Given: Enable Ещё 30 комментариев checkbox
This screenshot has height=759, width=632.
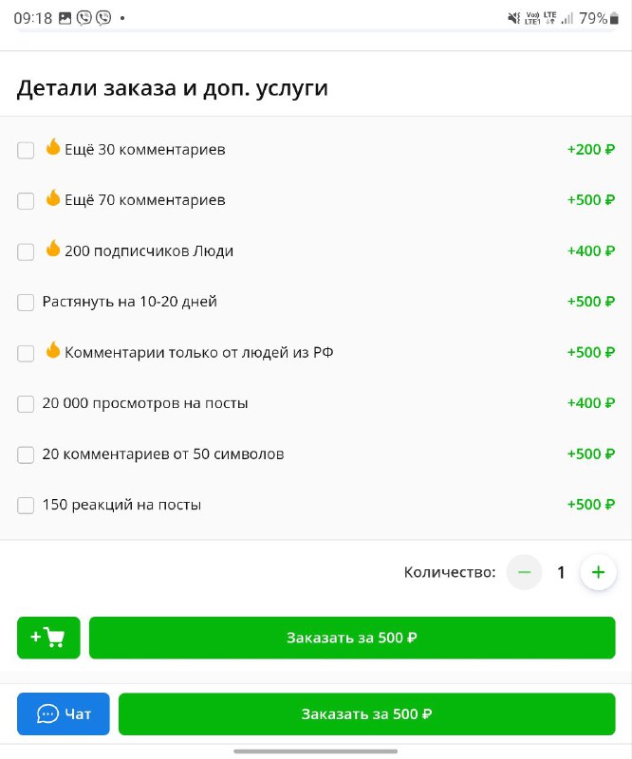Looking at the screenshot, I should (x=26, y=150).
